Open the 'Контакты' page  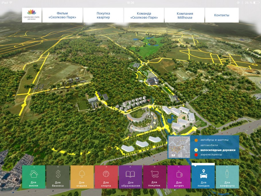click(222, 15)
